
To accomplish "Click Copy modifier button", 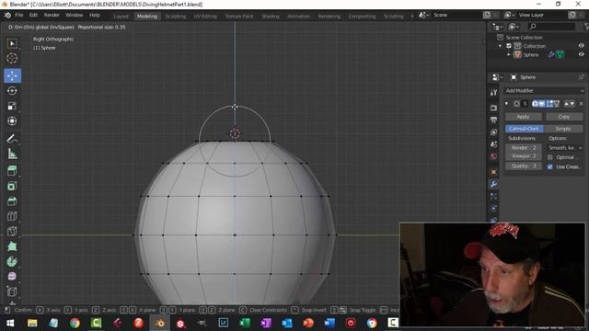I will [564, 117].
